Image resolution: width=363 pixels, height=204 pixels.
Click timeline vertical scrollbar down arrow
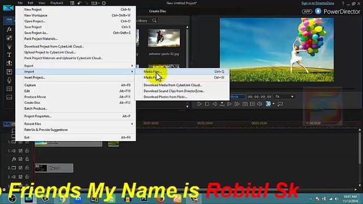(x=360, y=185)
